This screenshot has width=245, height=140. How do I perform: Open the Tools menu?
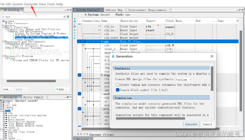click(51, 4)
